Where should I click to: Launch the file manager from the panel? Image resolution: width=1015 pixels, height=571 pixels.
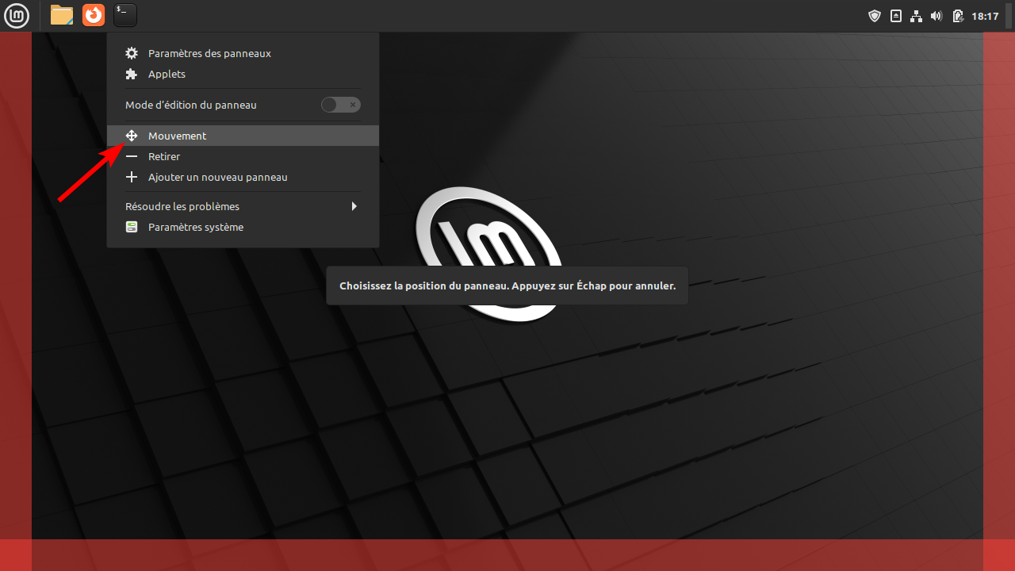point(62,15)
